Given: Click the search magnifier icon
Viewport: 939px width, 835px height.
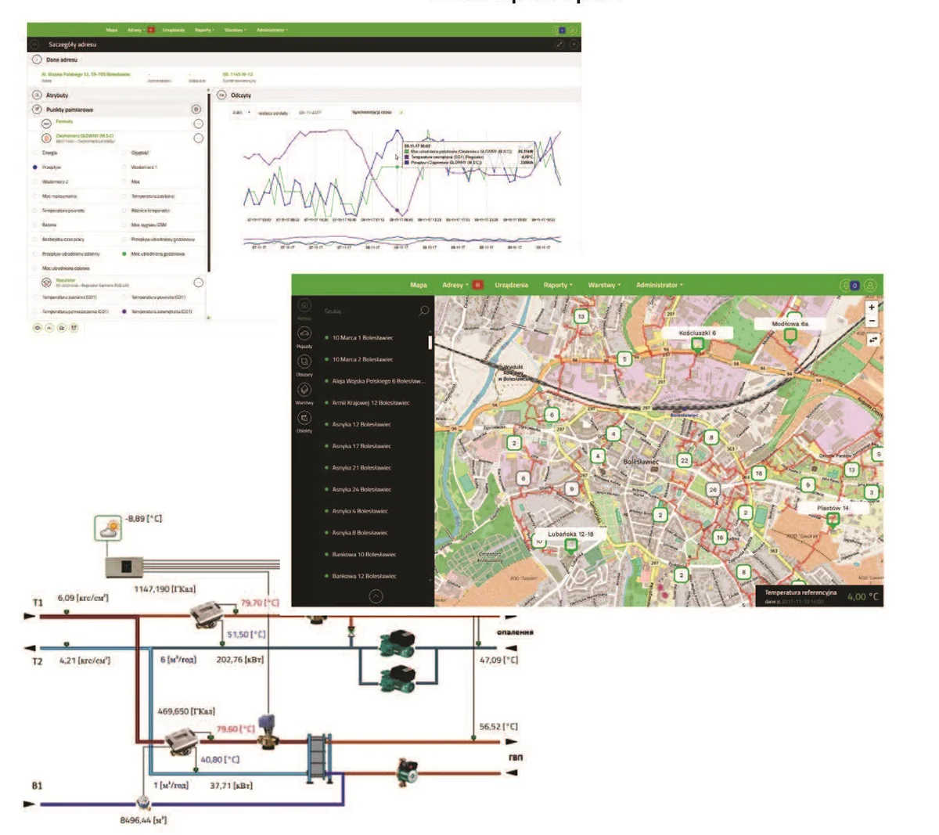Looking at the screenshot, I should [x=423, y=311].
